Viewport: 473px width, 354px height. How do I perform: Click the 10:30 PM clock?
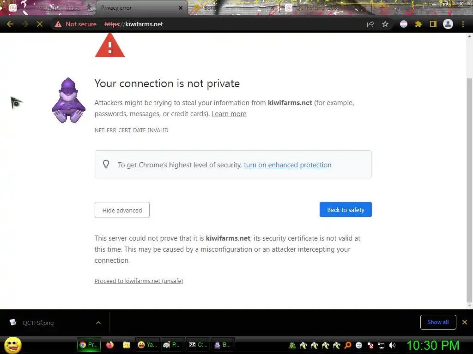433,345
